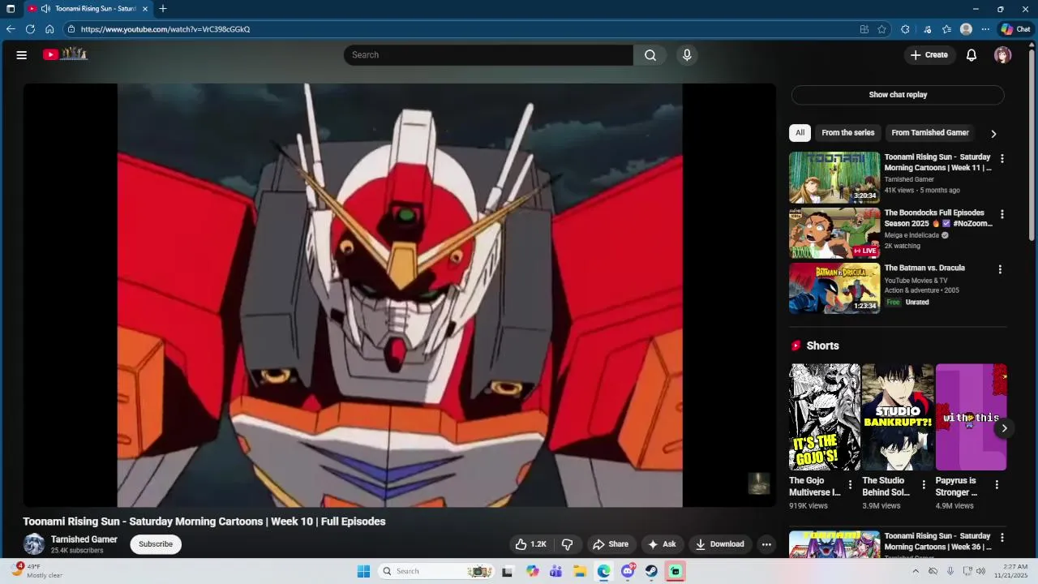Open browser extensions icon
This screenshot has height=584, width=1038.
pyautogui.click(x=905, y=29)
